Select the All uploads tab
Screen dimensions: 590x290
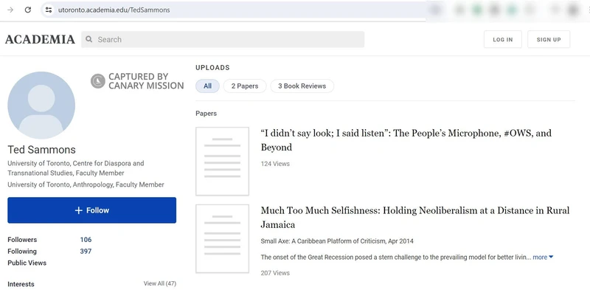point(207,86)
